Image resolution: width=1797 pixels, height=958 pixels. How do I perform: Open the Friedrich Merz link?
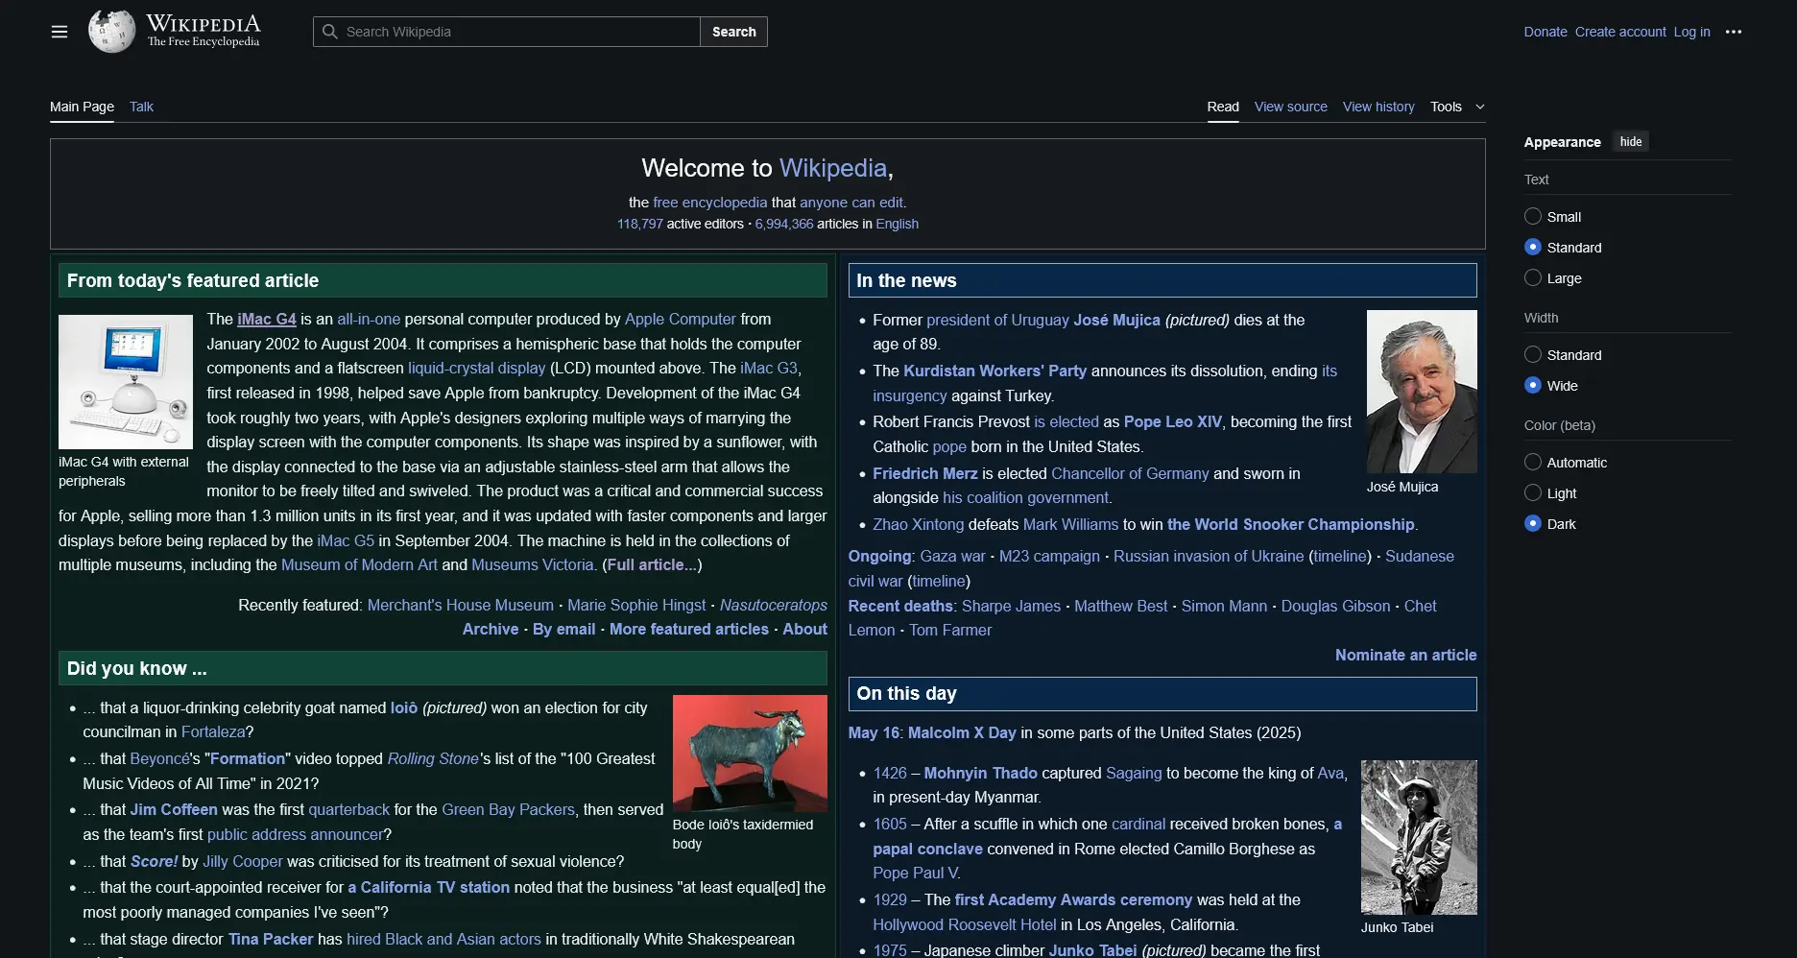[924, 474]
